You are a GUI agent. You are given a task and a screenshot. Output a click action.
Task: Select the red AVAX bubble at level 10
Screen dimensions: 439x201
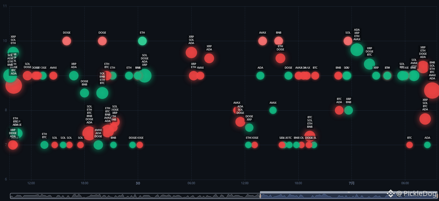tap(263, 41)
